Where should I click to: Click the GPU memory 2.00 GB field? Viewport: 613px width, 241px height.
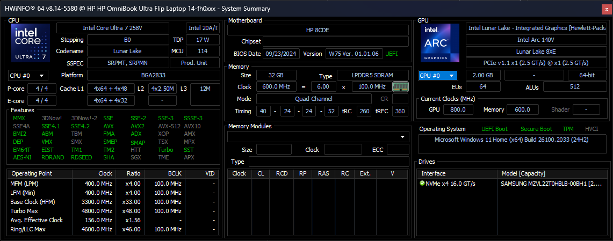483,75
